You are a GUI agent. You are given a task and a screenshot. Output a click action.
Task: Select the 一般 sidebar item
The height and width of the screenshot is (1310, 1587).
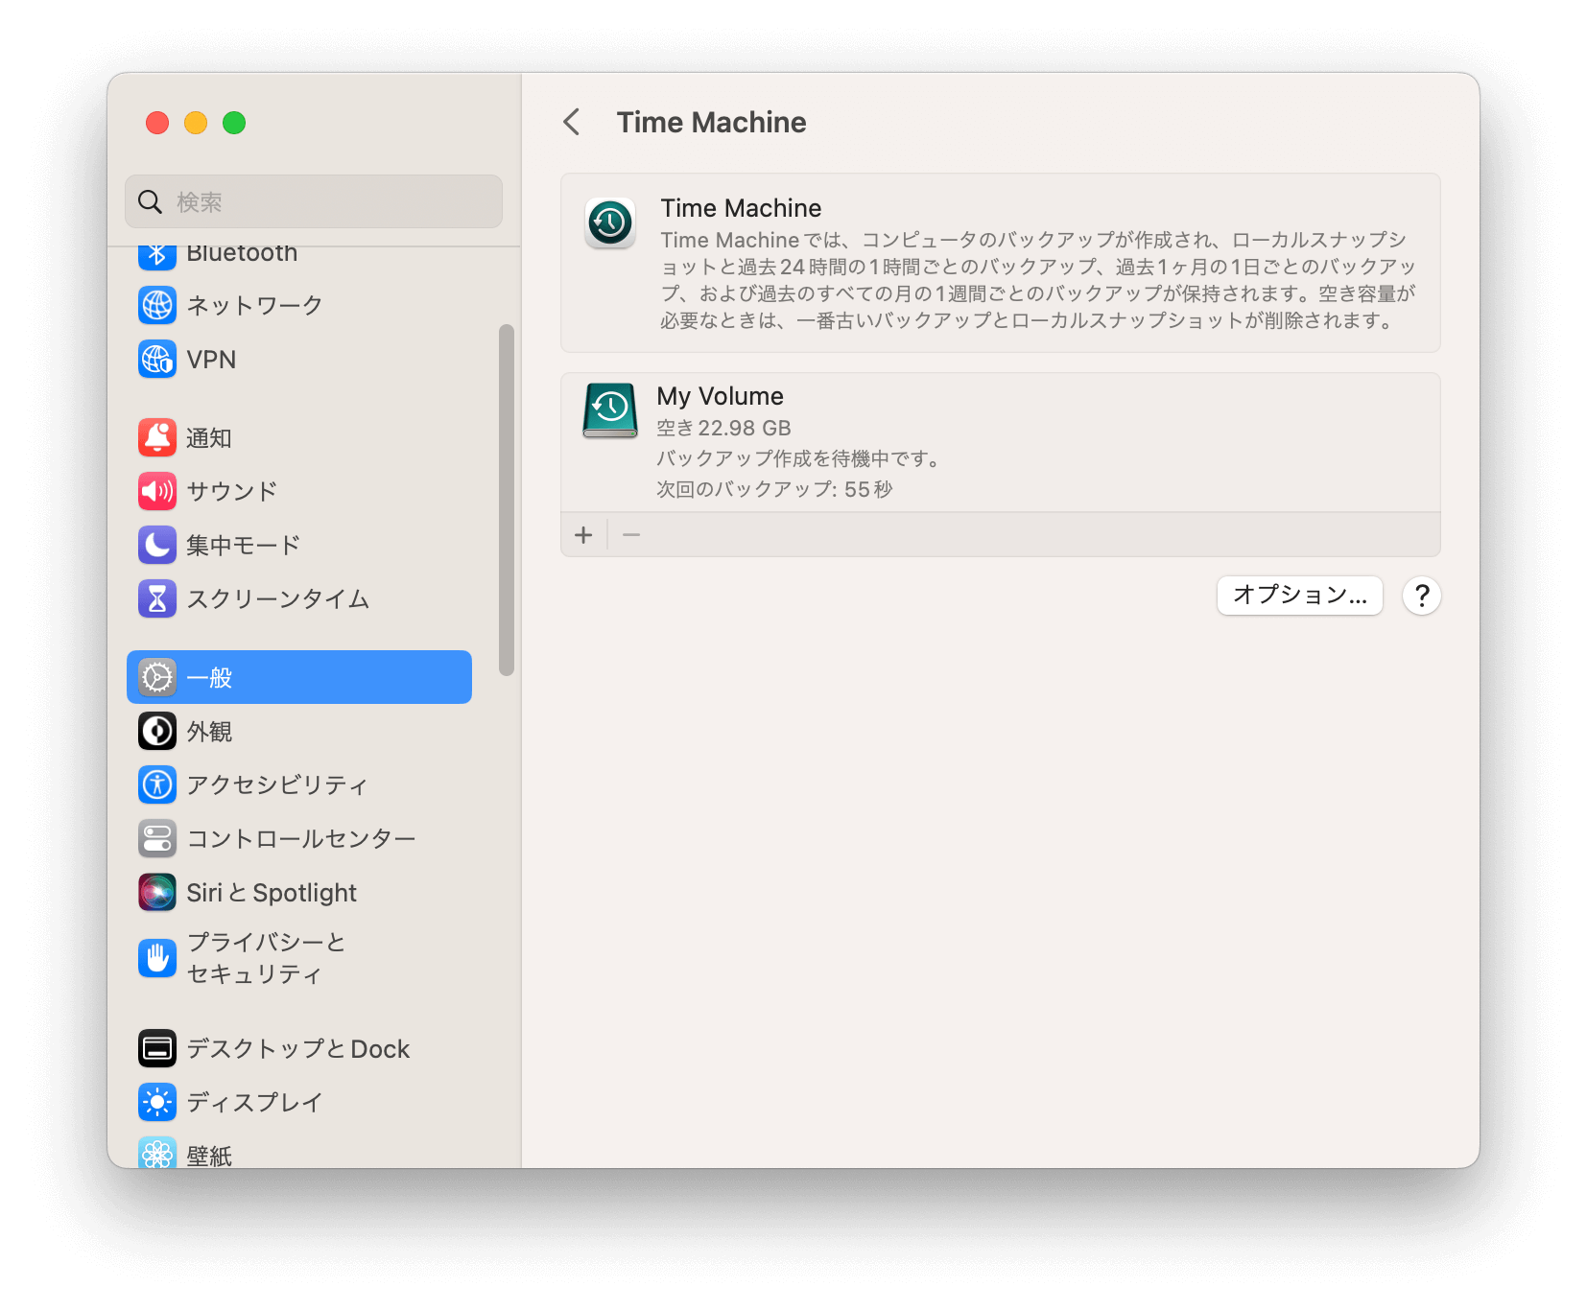click(x=299, y=677)
